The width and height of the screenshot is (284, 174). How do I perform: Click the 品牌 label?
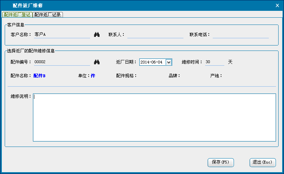tap(174, 76)
